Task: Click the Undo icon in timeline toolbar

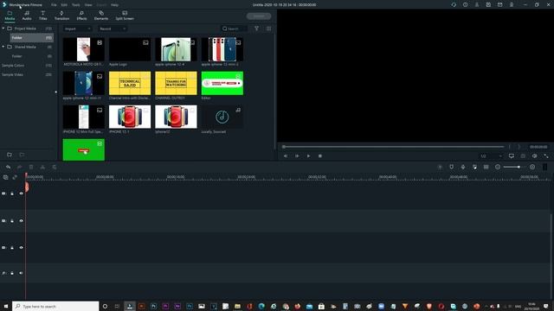Action: [x=8, y=167]
